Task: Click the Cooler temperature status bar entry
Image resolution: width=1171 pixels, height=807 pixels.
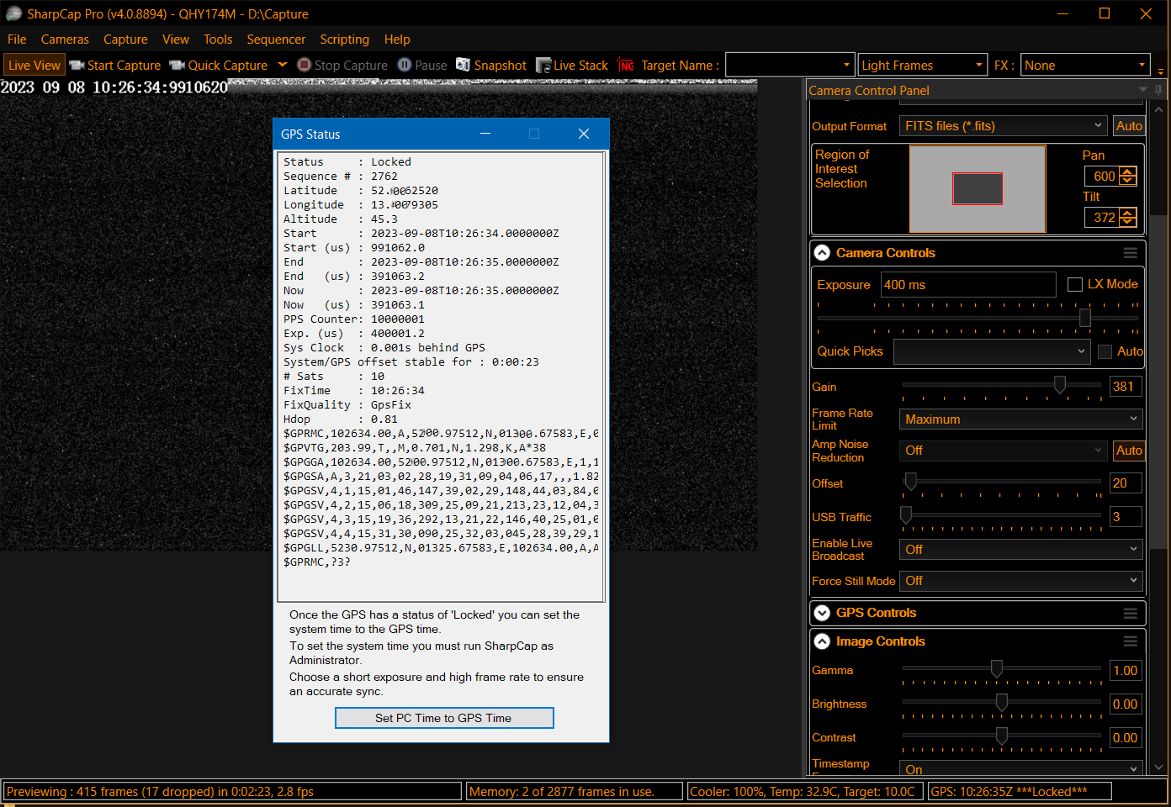Action: click(x=805, y=792)
